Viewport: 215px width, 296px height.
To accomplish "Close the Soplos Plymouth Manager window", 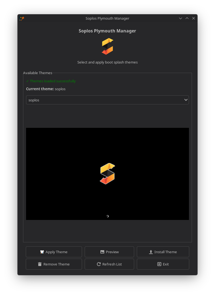I will point(194,18).
